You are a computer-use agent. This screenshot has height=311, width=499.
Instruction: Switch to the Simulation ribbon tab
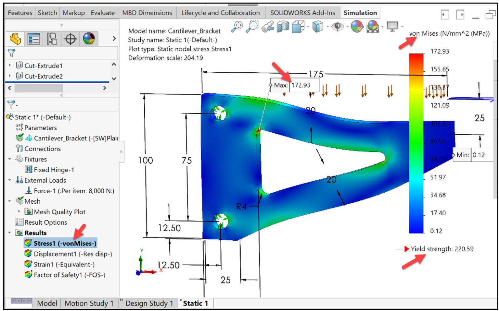pyautogui.click(x=360, y=13)
